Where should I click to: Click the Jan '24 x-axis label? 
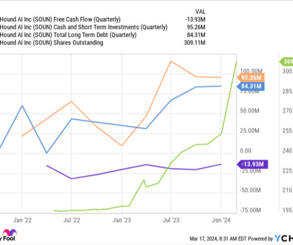pos(221,220)
